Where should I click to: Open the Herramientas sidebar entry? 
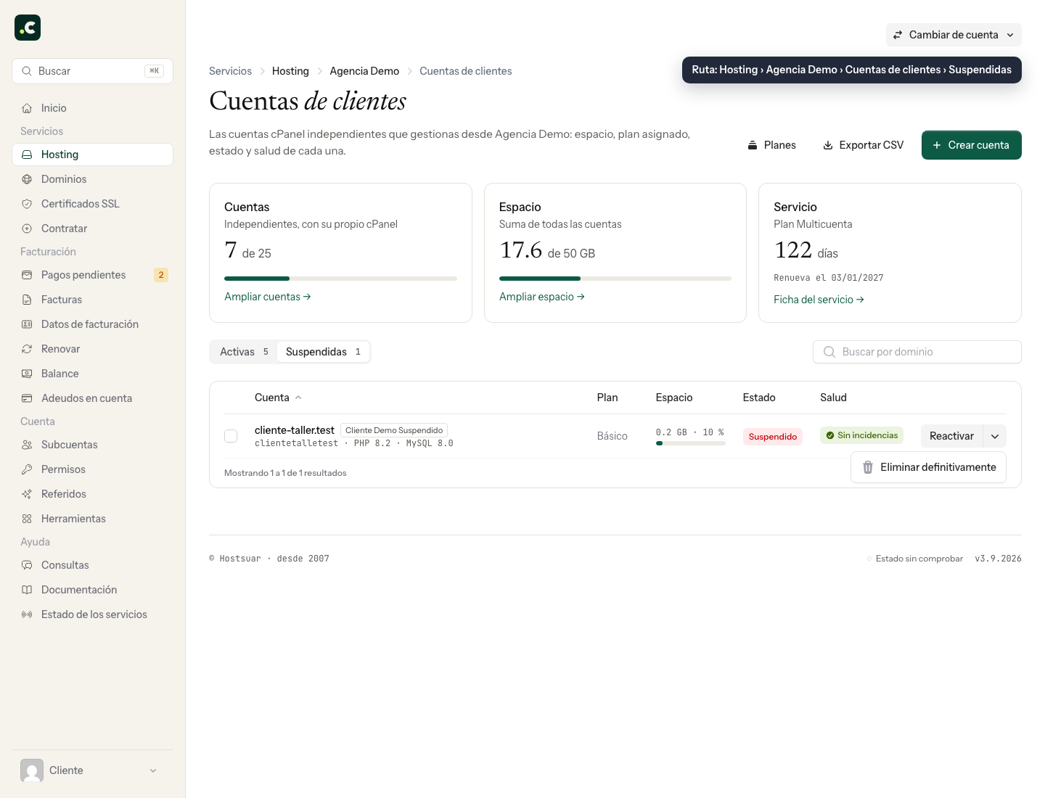92,519
